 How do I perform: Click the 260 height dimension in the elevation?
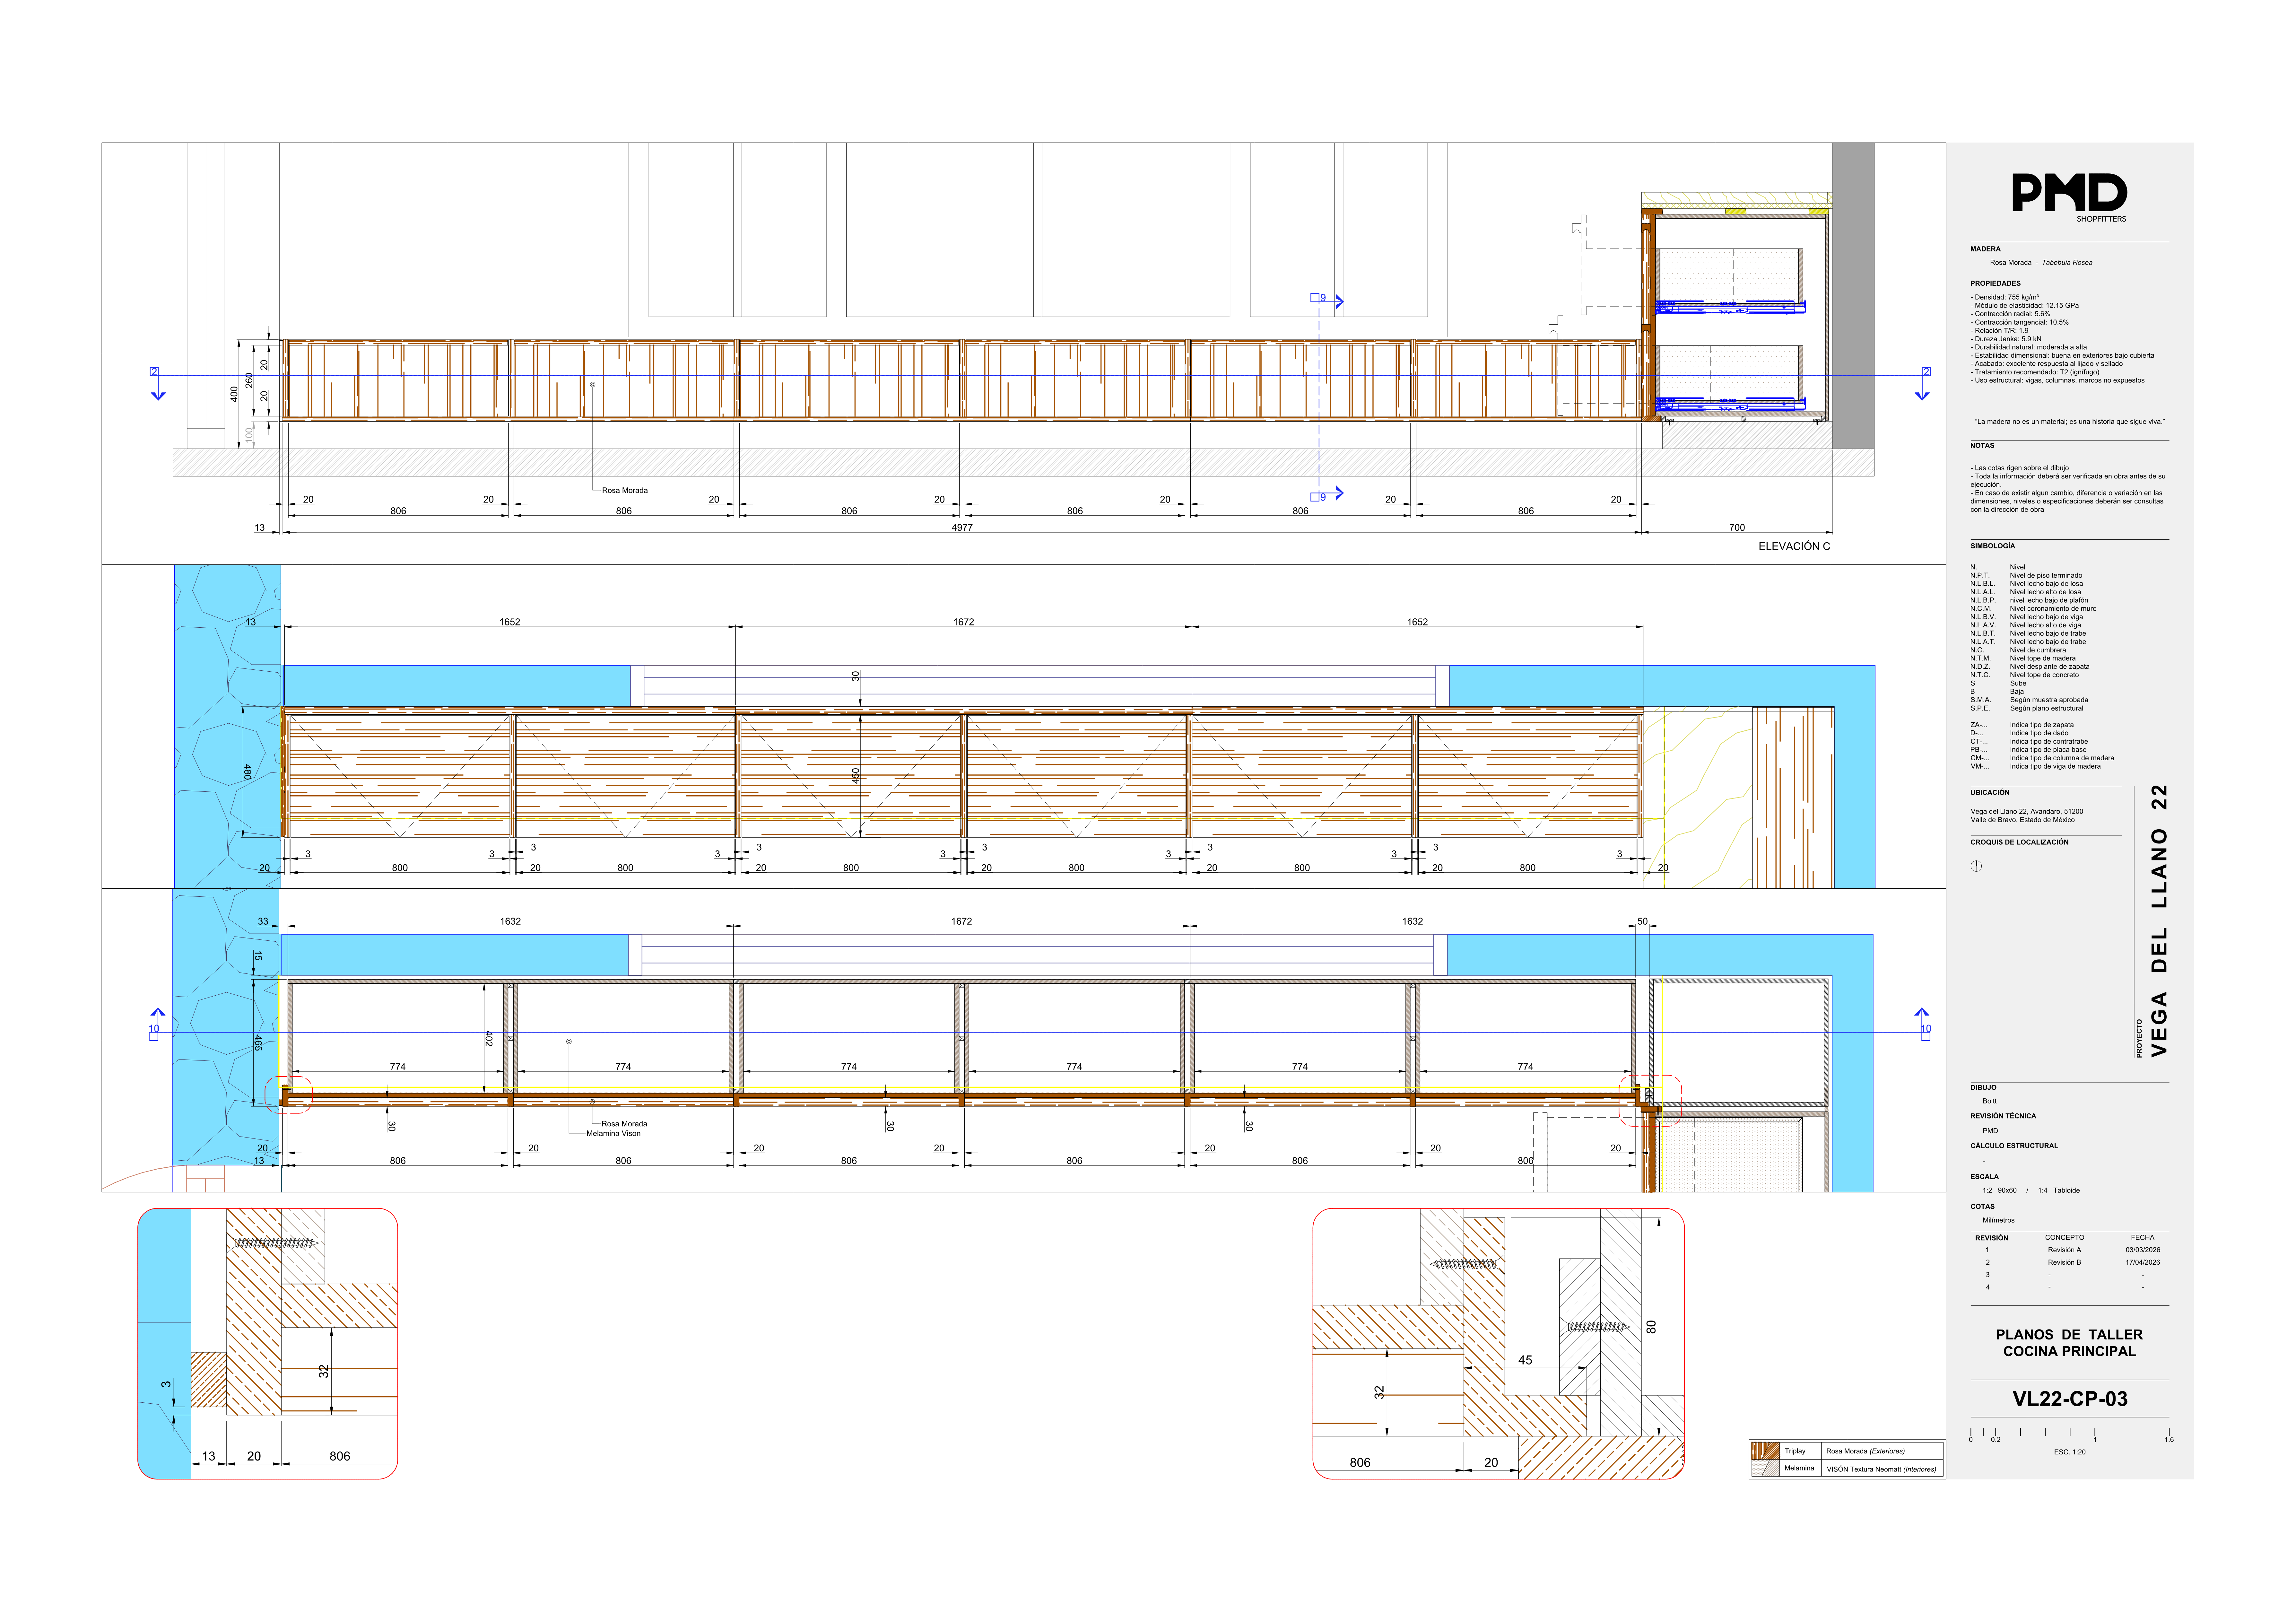click(249, 381)
